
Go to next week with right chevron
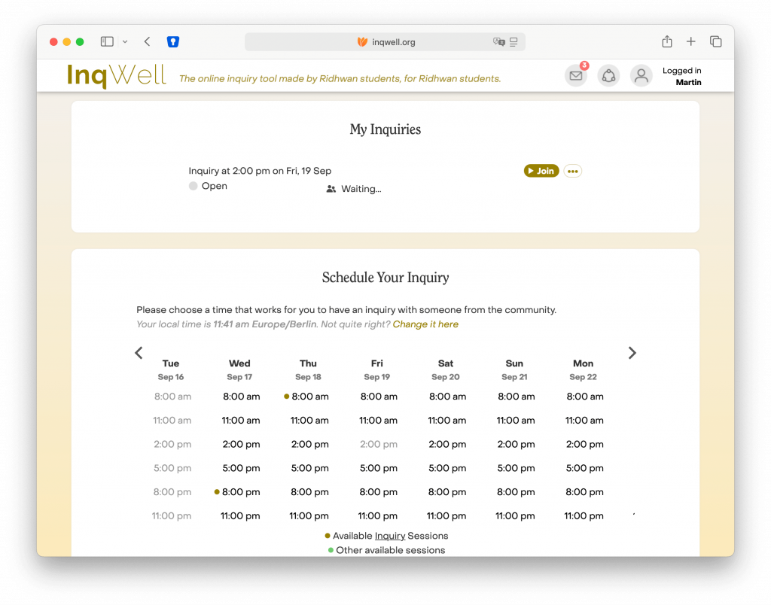tap(632, 353)
